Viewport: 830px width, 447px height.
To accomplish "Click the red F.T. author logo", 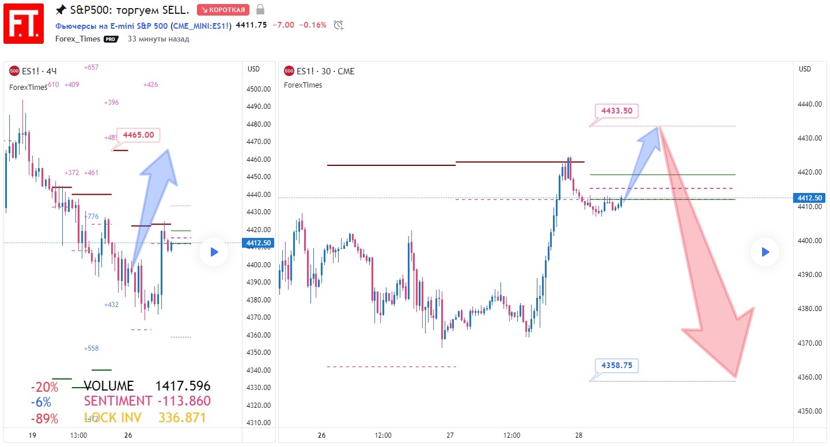I will (x=24, y=23).
